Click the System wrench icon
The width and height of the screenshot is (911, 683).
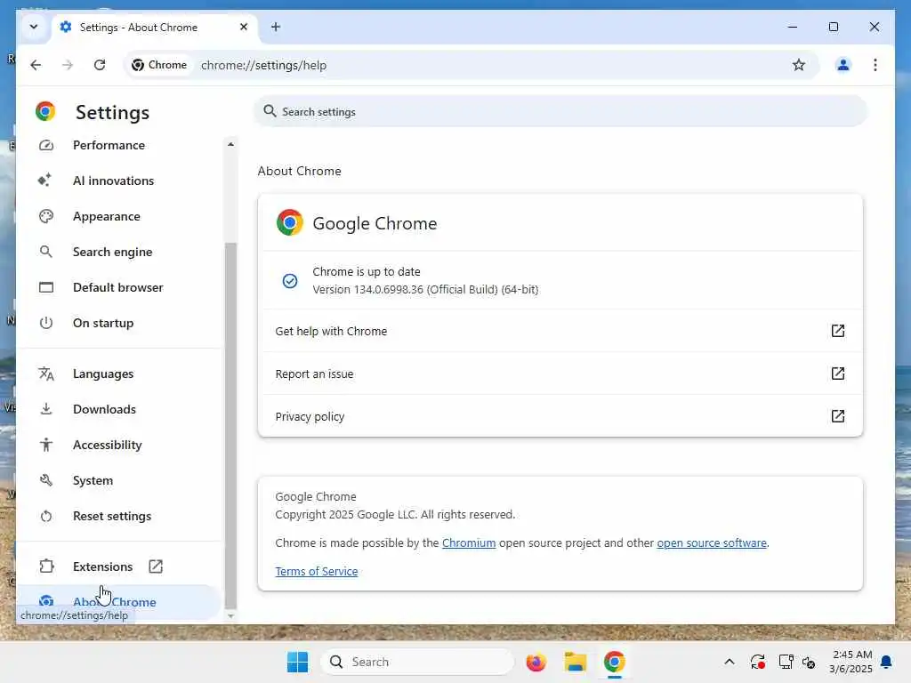(x=46, y=480)
